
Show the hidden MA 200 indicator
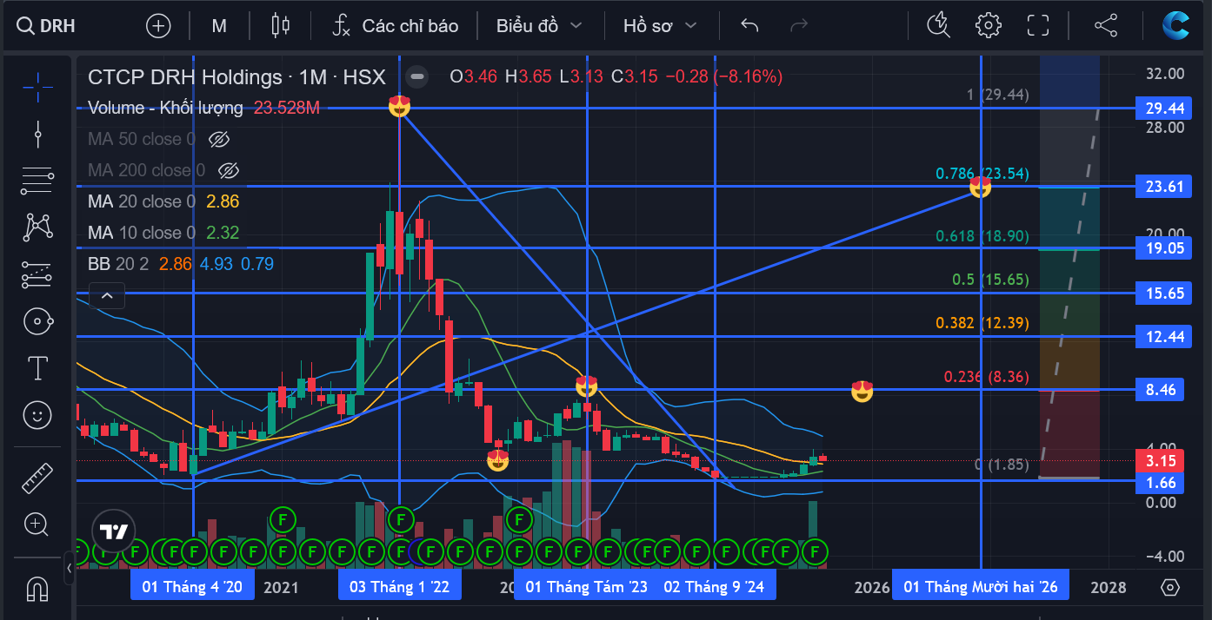coord(229,170)
